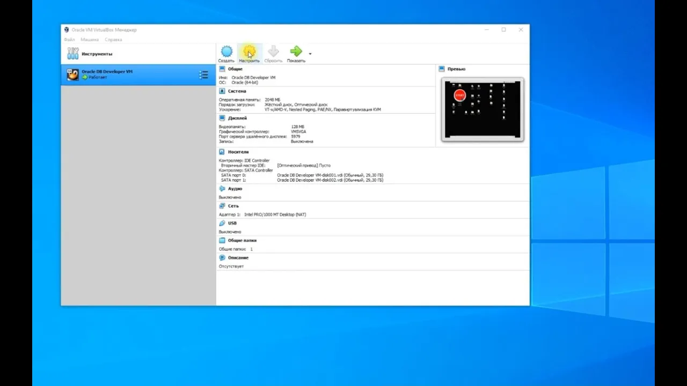This screenshot has width=687, height=386.
Task: Open VM settings via Настроить gear icon
Action: tap(249, 51)
